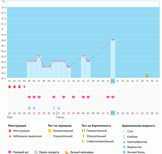Click the creamy fluid icon on day 11

[59, 108]
